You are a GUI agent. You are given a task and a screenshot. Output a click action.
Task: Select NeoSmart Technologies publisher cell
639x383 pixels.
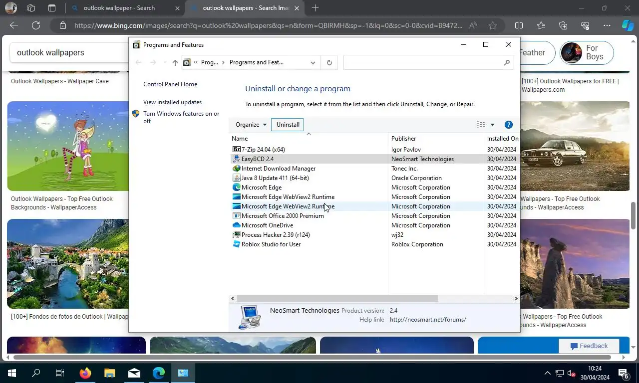click(422, 159)
